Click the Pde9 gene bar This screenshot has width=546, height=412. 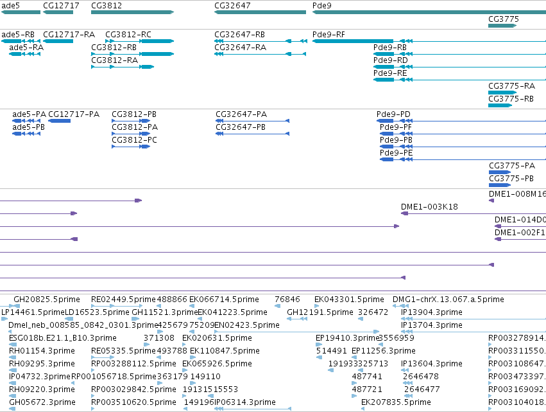click(429, 12)
